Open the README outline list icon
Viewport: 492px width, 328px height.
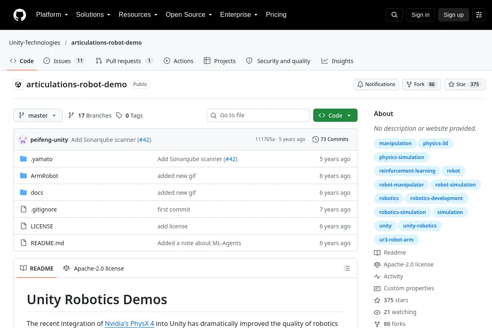click(x=347, y=269)
